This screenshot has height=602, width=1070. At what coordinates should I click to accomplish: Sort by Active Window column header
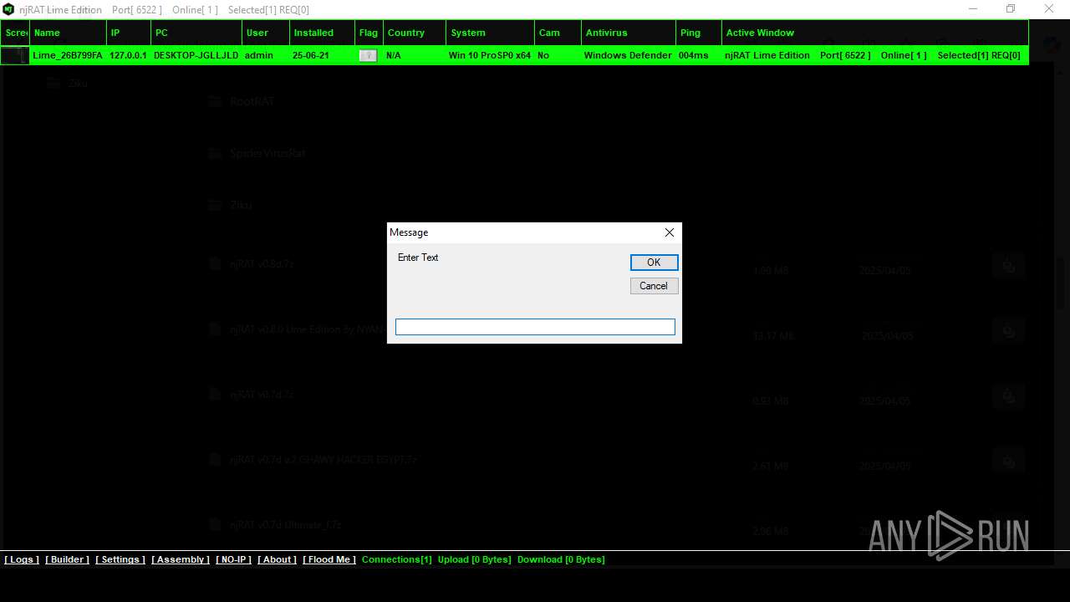point(875,33)
